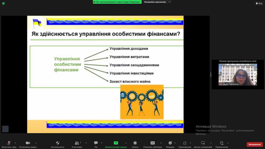Screen dimensions: 265x149
Task: Click the panel divider handle beside video
Action: click(211, 75)
